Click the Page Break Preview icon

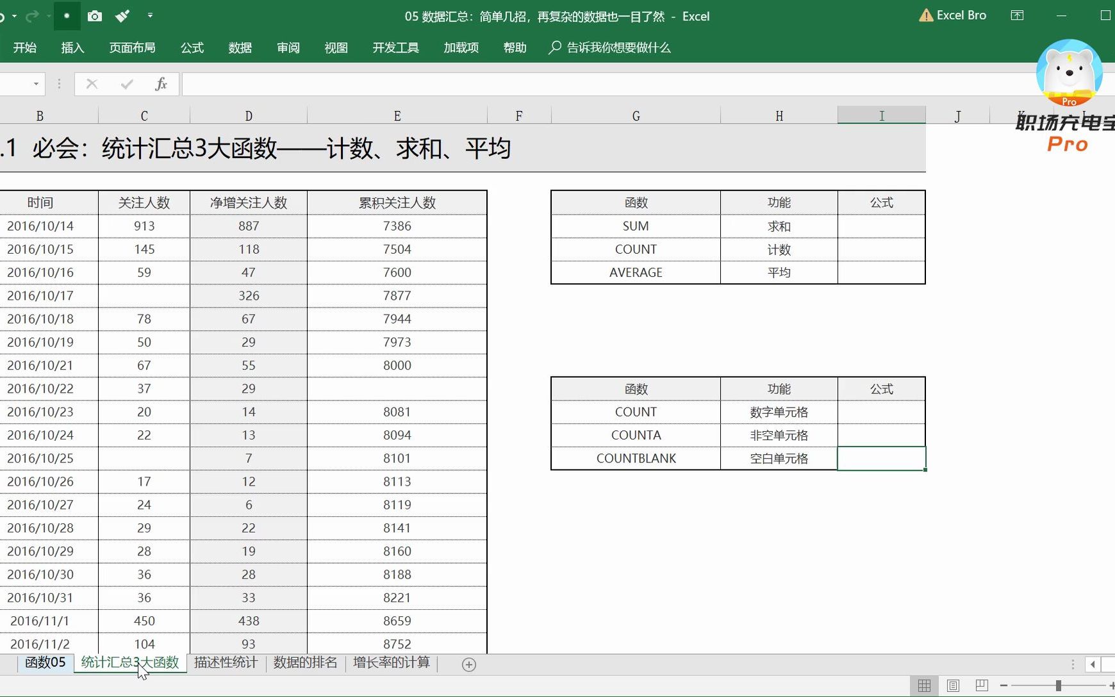click(980, 685)
